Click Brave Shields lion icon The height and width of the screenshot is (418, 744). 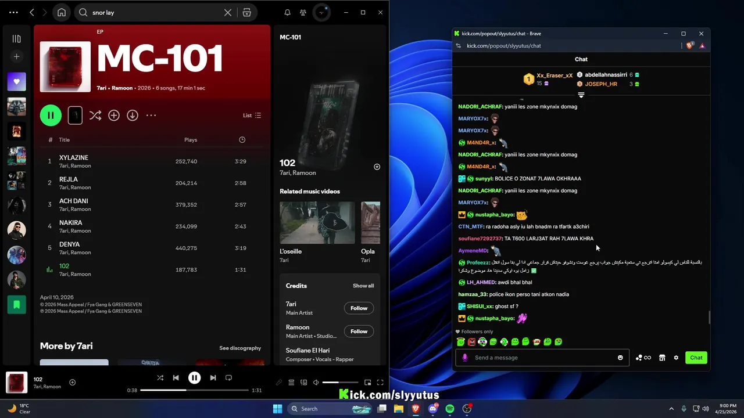tap(689, 45)
